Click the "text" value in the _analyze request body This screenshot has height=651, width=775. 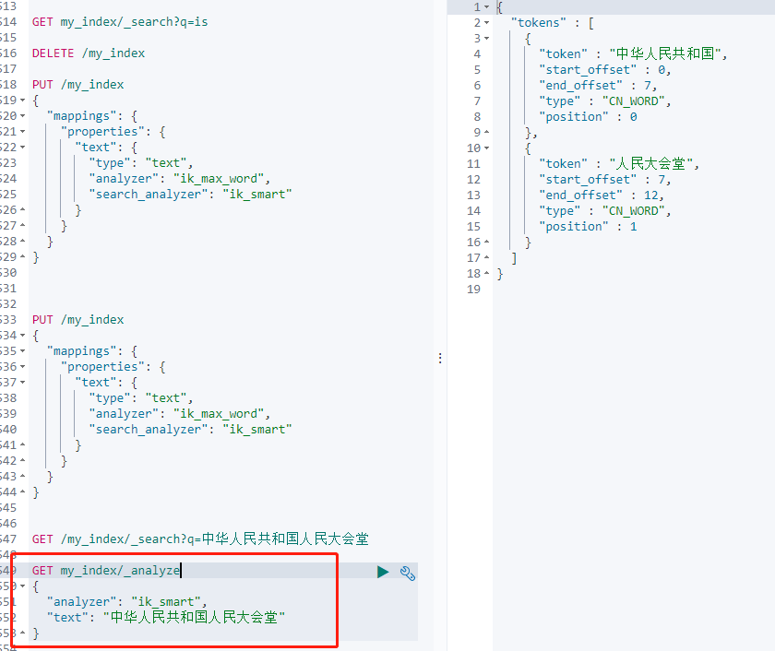194,618
